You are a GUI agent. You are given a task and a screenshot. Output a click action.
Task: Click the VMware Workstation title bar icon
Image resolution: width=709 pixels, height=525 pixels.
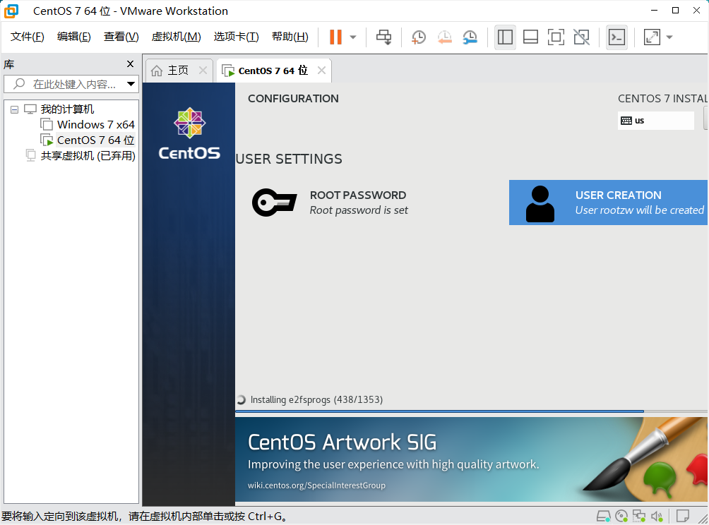pos(11,11)
